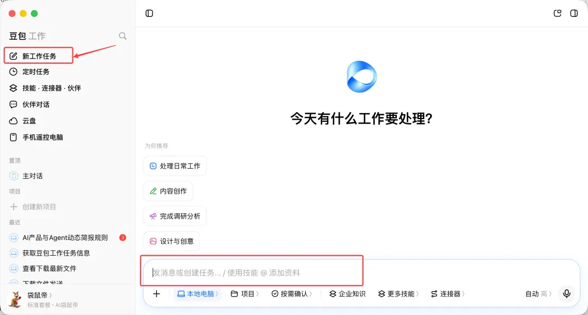Toggle the left sidebar panel icon
The image size is (588, 315).
149,14
